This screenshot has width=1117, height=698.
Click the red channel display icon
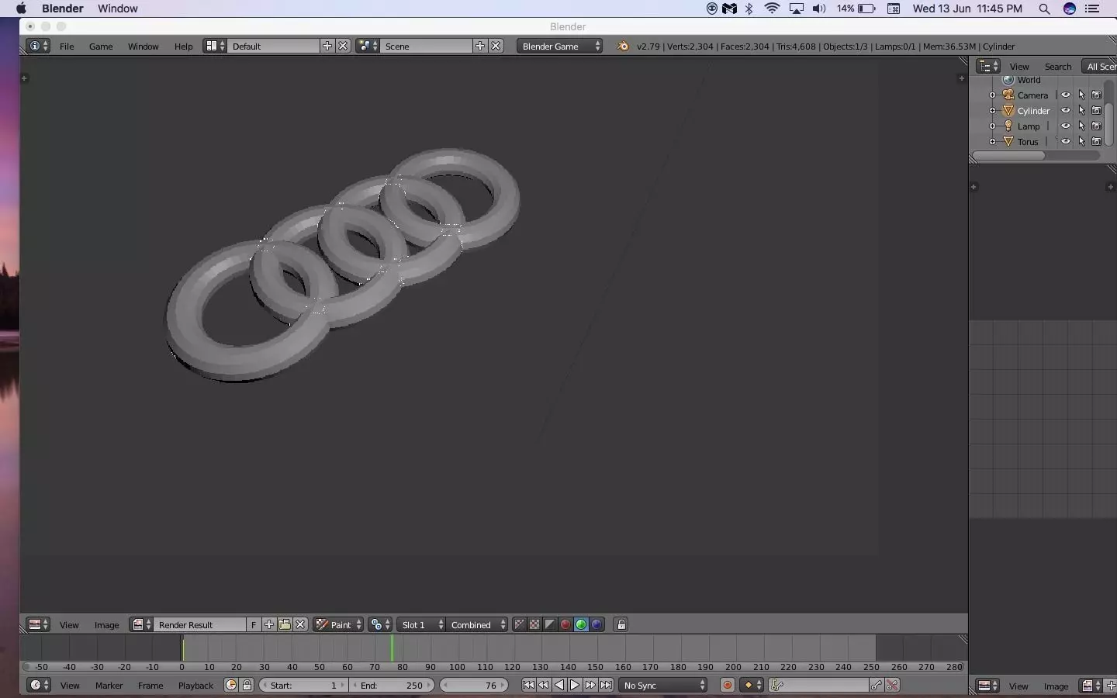565,624
